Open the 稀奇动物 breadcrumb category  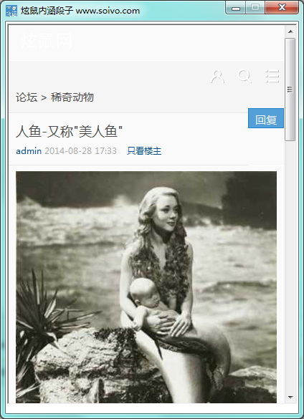(72, 97)
